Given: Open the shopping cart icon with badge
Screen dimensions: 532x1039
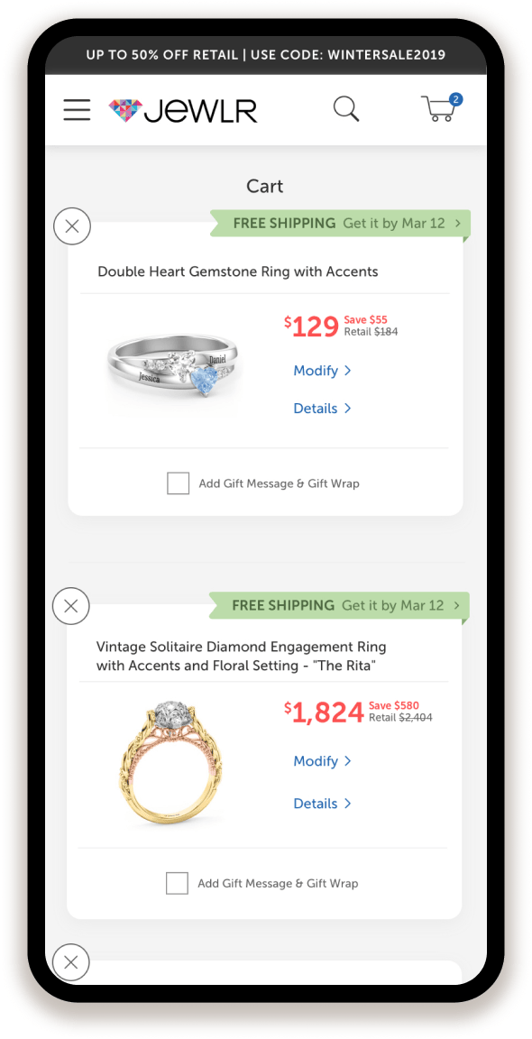Looking at the screenshot, I should tap(441, 108).
